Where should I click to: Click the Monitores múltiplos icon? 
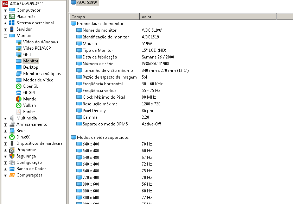(19, 74)
